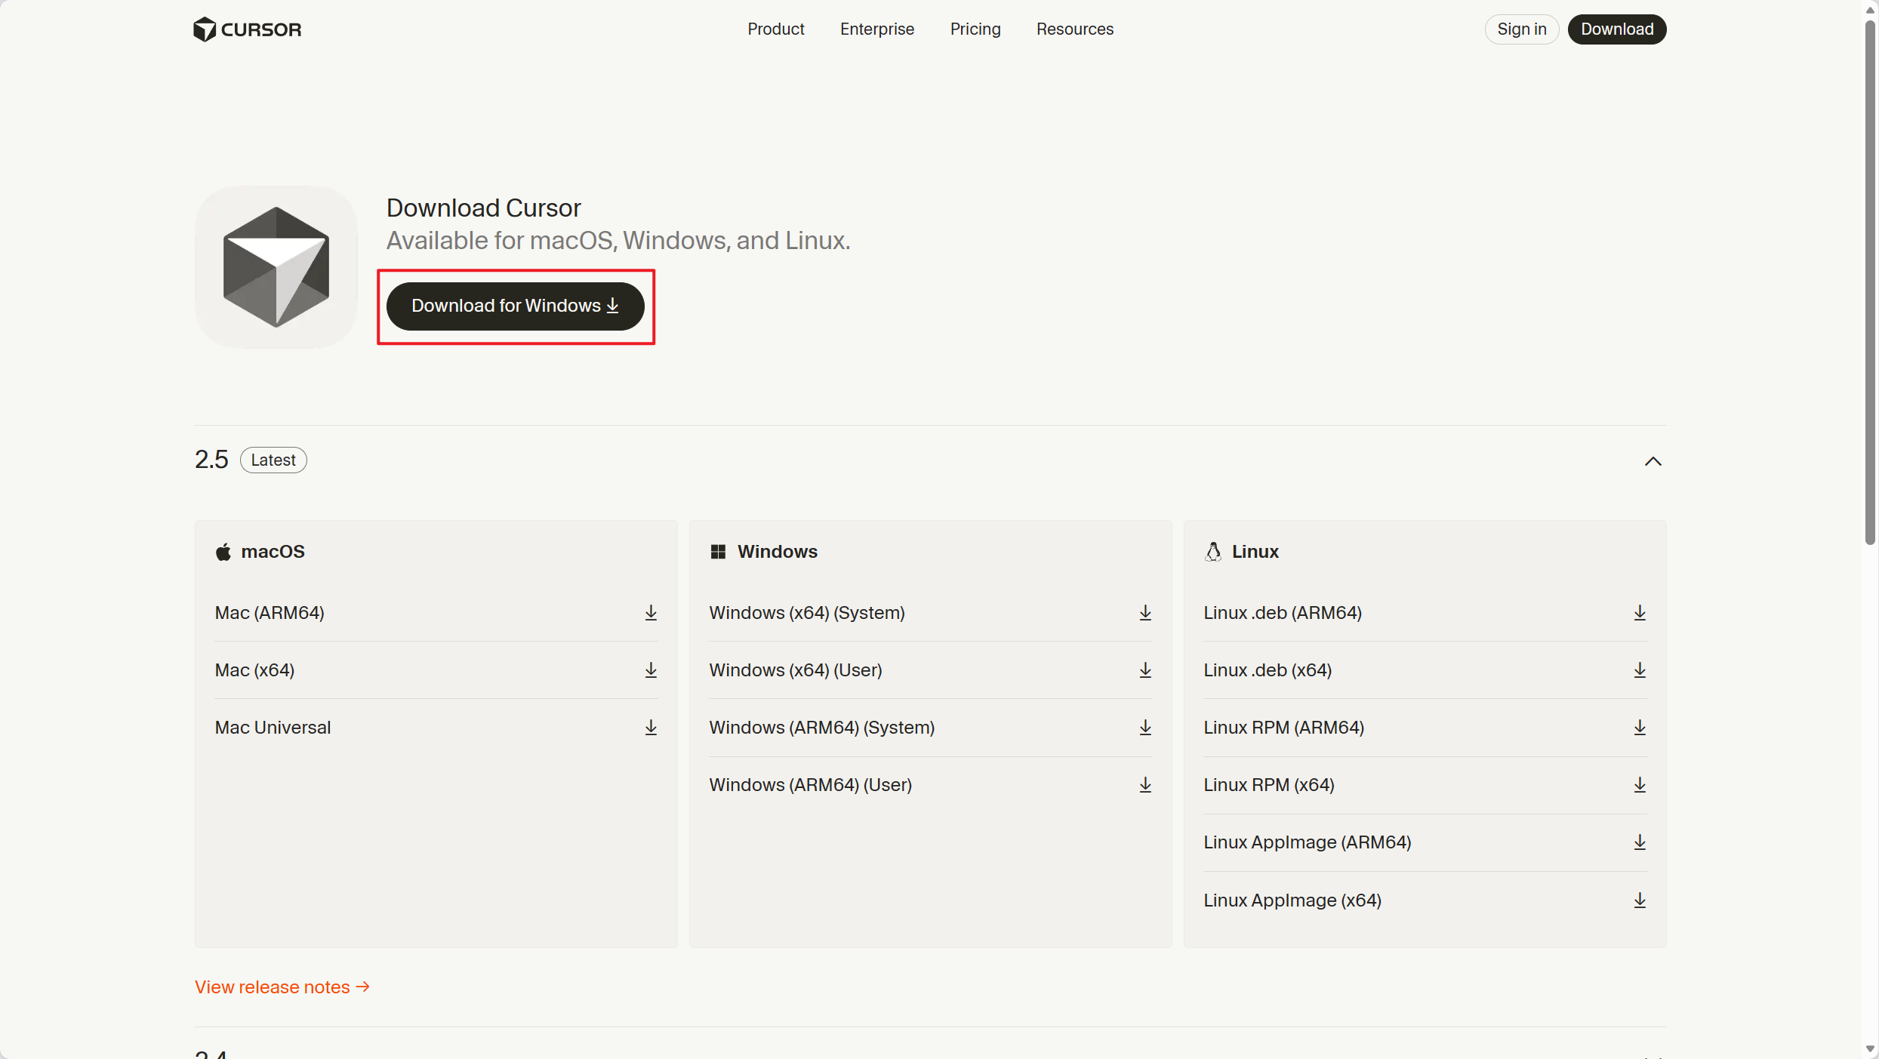The width and height of the screenshot is (1879, 1059).
Task: Click download icon for Windows (ARM64) (User)
Action: 1145,785
